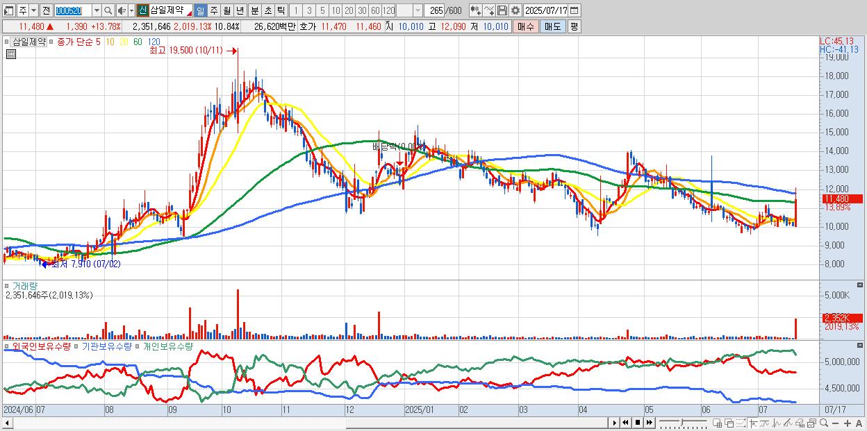Open the 주 market type dropdown arrow
The width and height of the screenshot is (867, 431).
point(33,10)
